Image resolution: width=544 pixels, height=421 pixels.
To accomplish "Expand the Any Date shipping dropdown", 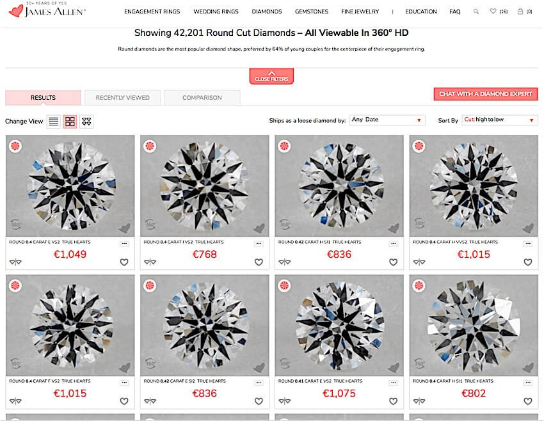I will (387, 120).
